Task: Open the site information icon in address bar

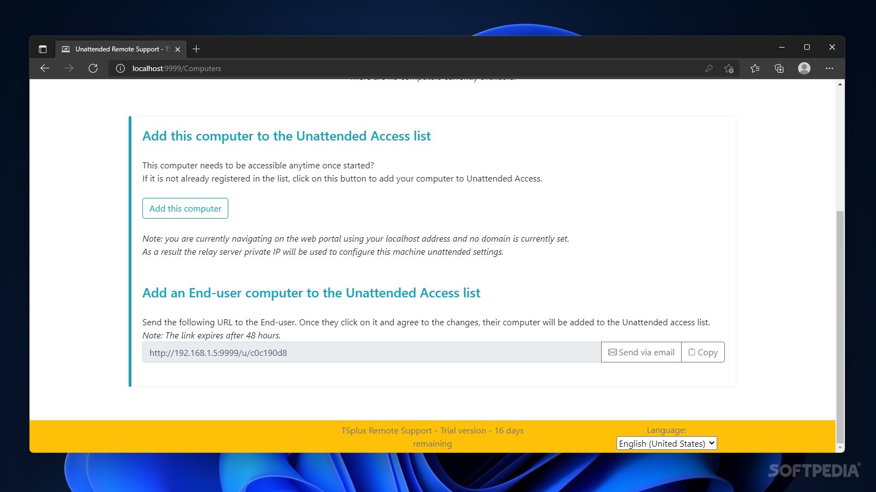Action: pyautogui.click(x=120, y=68)
